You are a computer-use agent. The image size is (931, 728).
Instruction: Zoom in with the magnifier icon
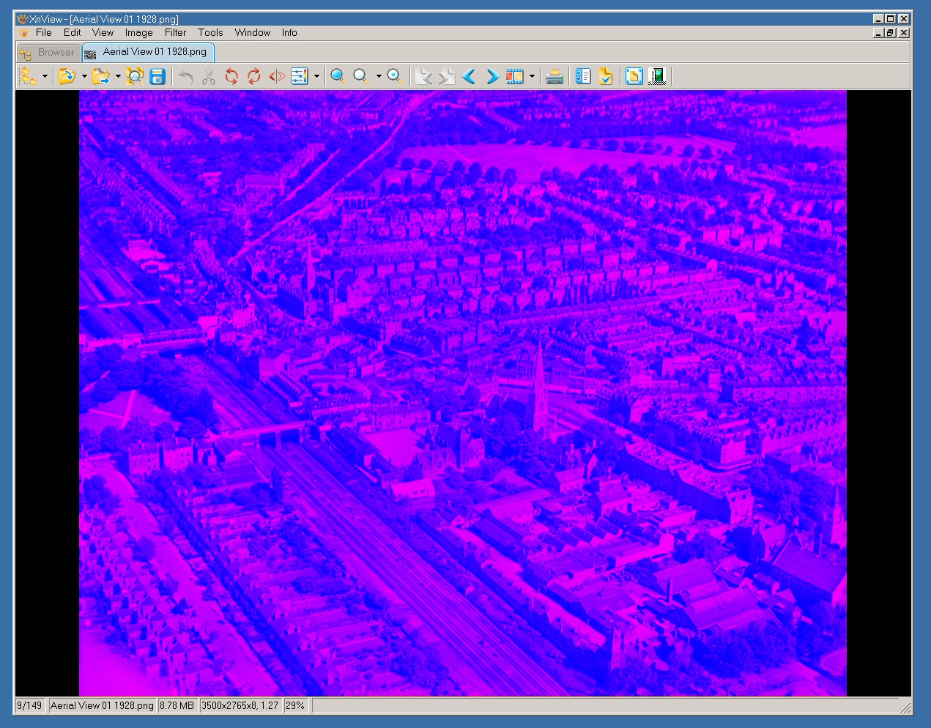338,76
